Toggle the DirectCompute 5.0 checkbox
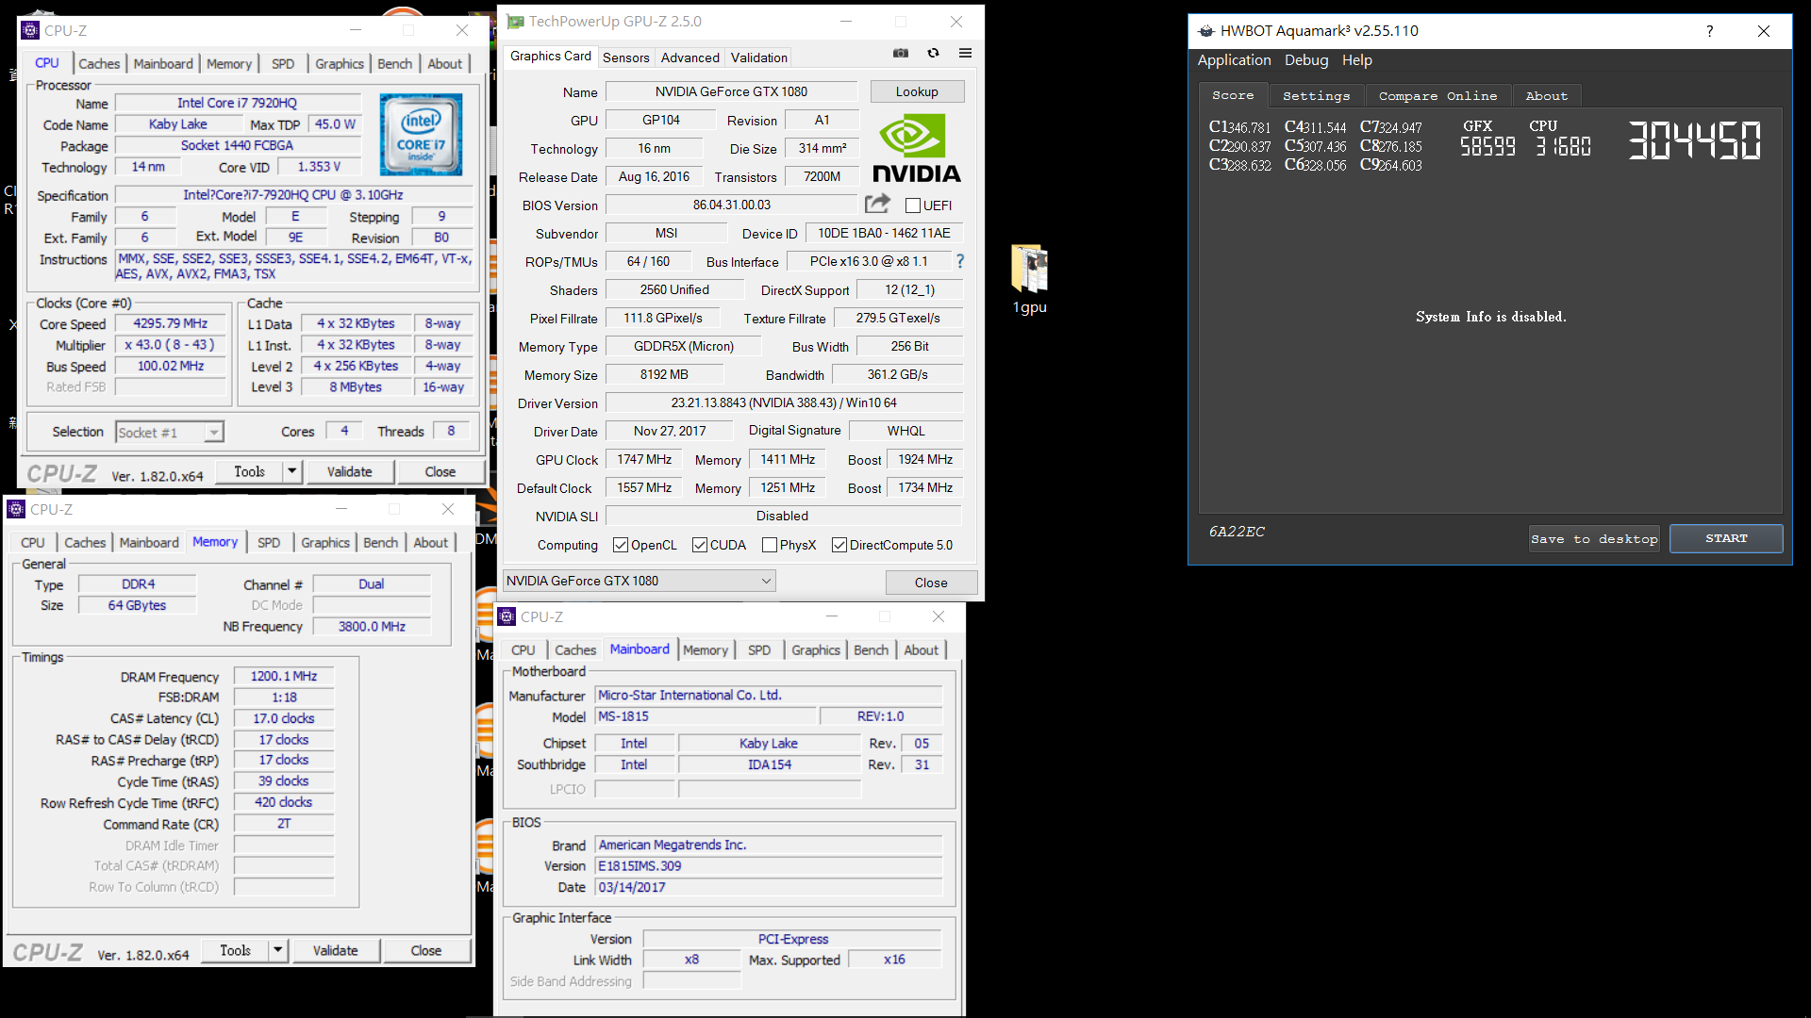 click(839, 545)
